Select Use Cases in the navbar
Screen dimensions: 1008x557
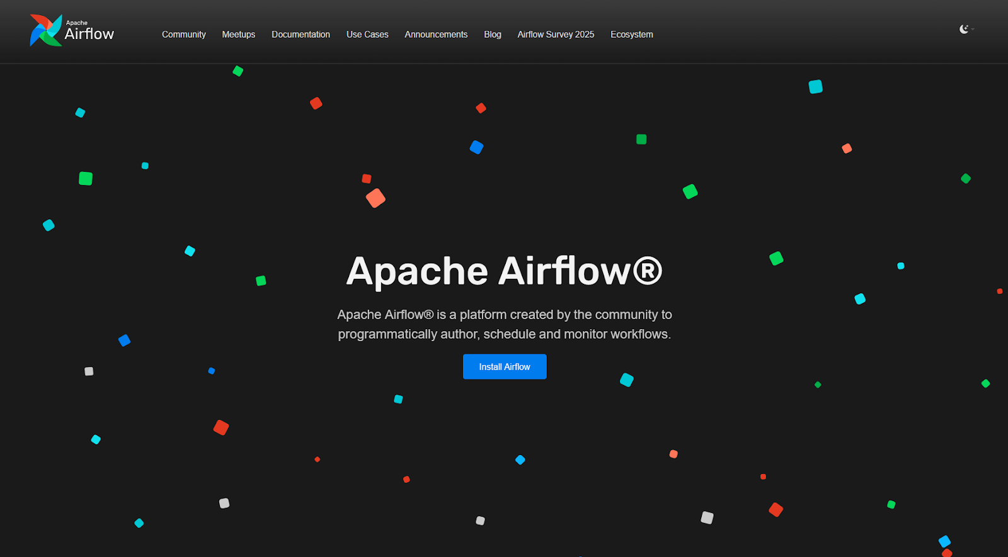[x=367, y=35]
